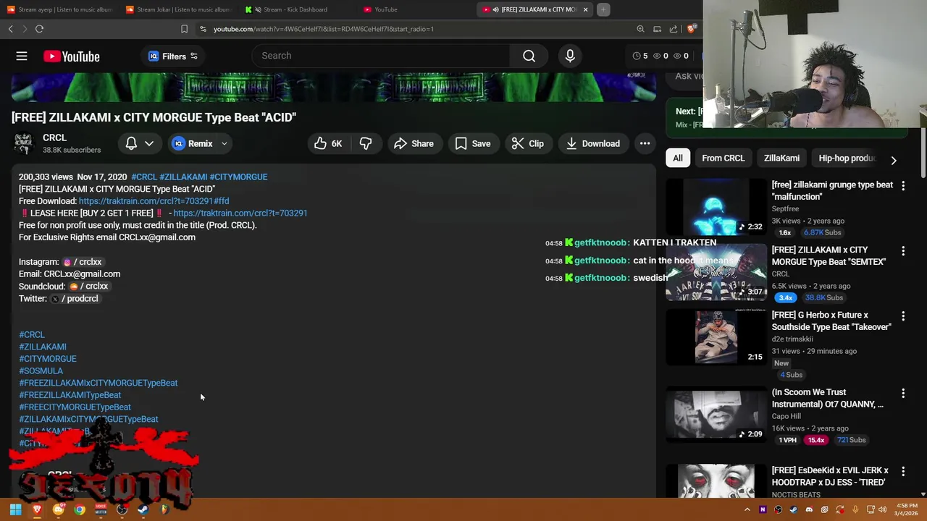Open options menu for malfunction video
Screen dimensions: 927x521
click(903, 186)
